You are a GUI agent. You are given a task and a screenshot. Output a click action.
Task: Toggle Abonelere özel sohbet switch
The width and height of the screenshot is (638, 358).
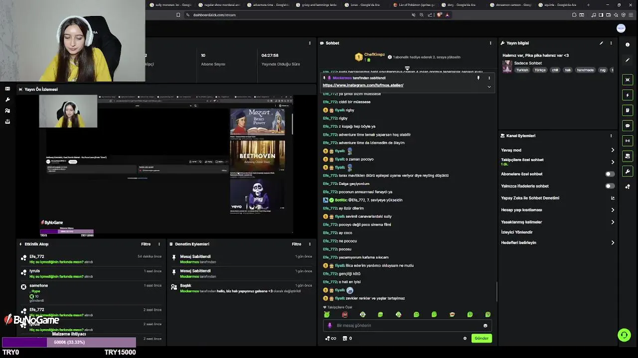coord(610,174)
